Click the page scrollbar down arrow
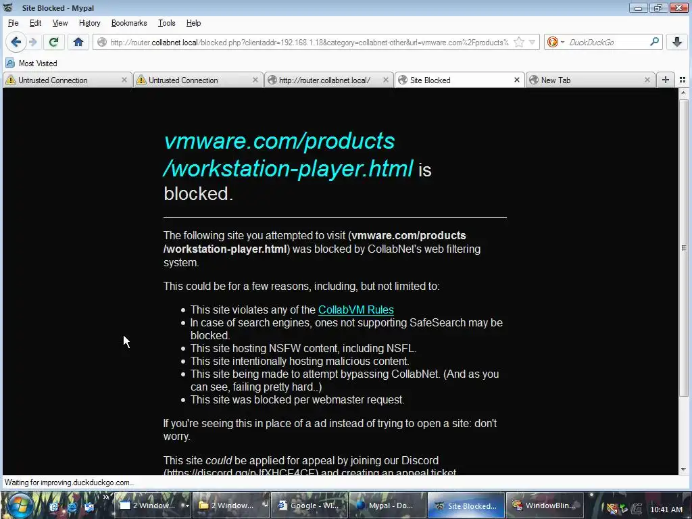 (x=684, y=470)
